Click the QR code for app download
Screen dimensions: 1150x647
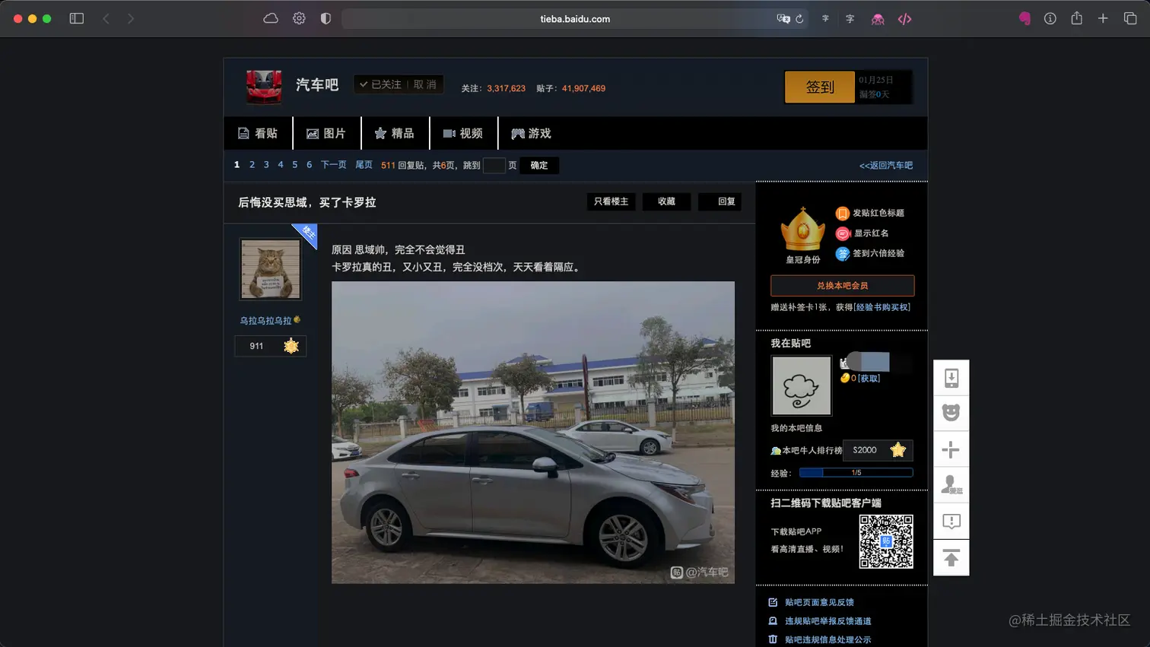886,541
